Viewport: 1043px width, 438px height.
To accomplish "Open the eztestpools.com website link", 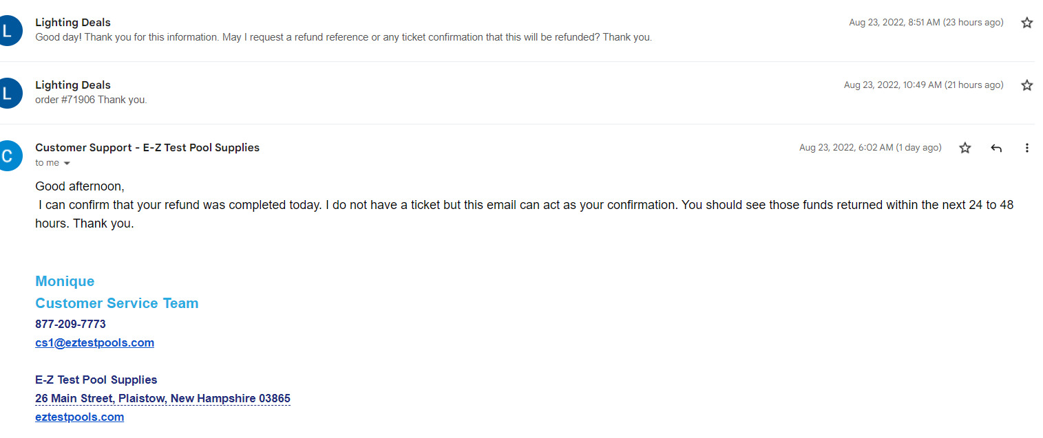I will coord(79,417).
